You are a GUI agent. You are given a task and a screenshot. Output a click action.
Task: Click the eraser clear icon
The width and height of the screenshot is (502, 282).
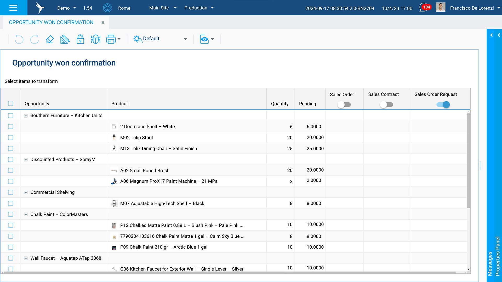point(50,39)
